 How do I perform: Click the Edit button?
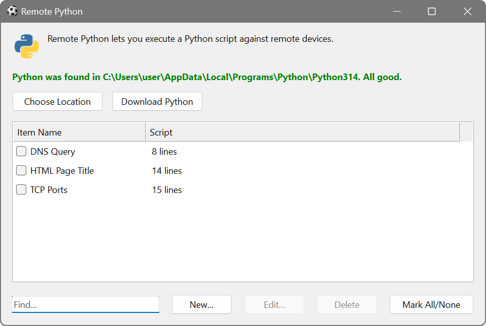coord(274,304)
